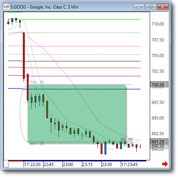Click the 690.59 last price label
Image resolution: width=178 pixels, height=177 pixels.
[159, 146]
